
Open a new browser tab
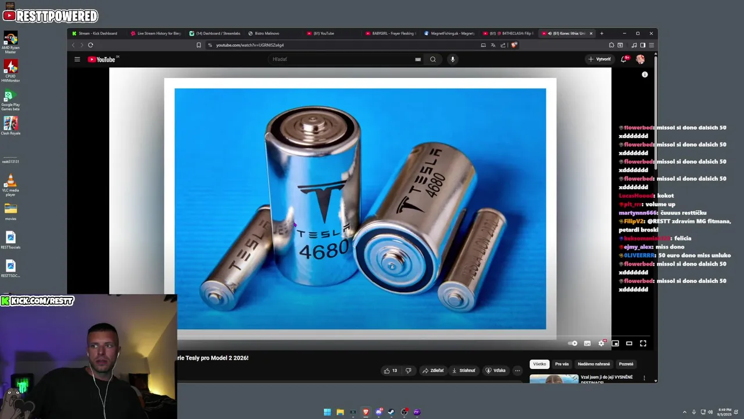pos(602,33)
